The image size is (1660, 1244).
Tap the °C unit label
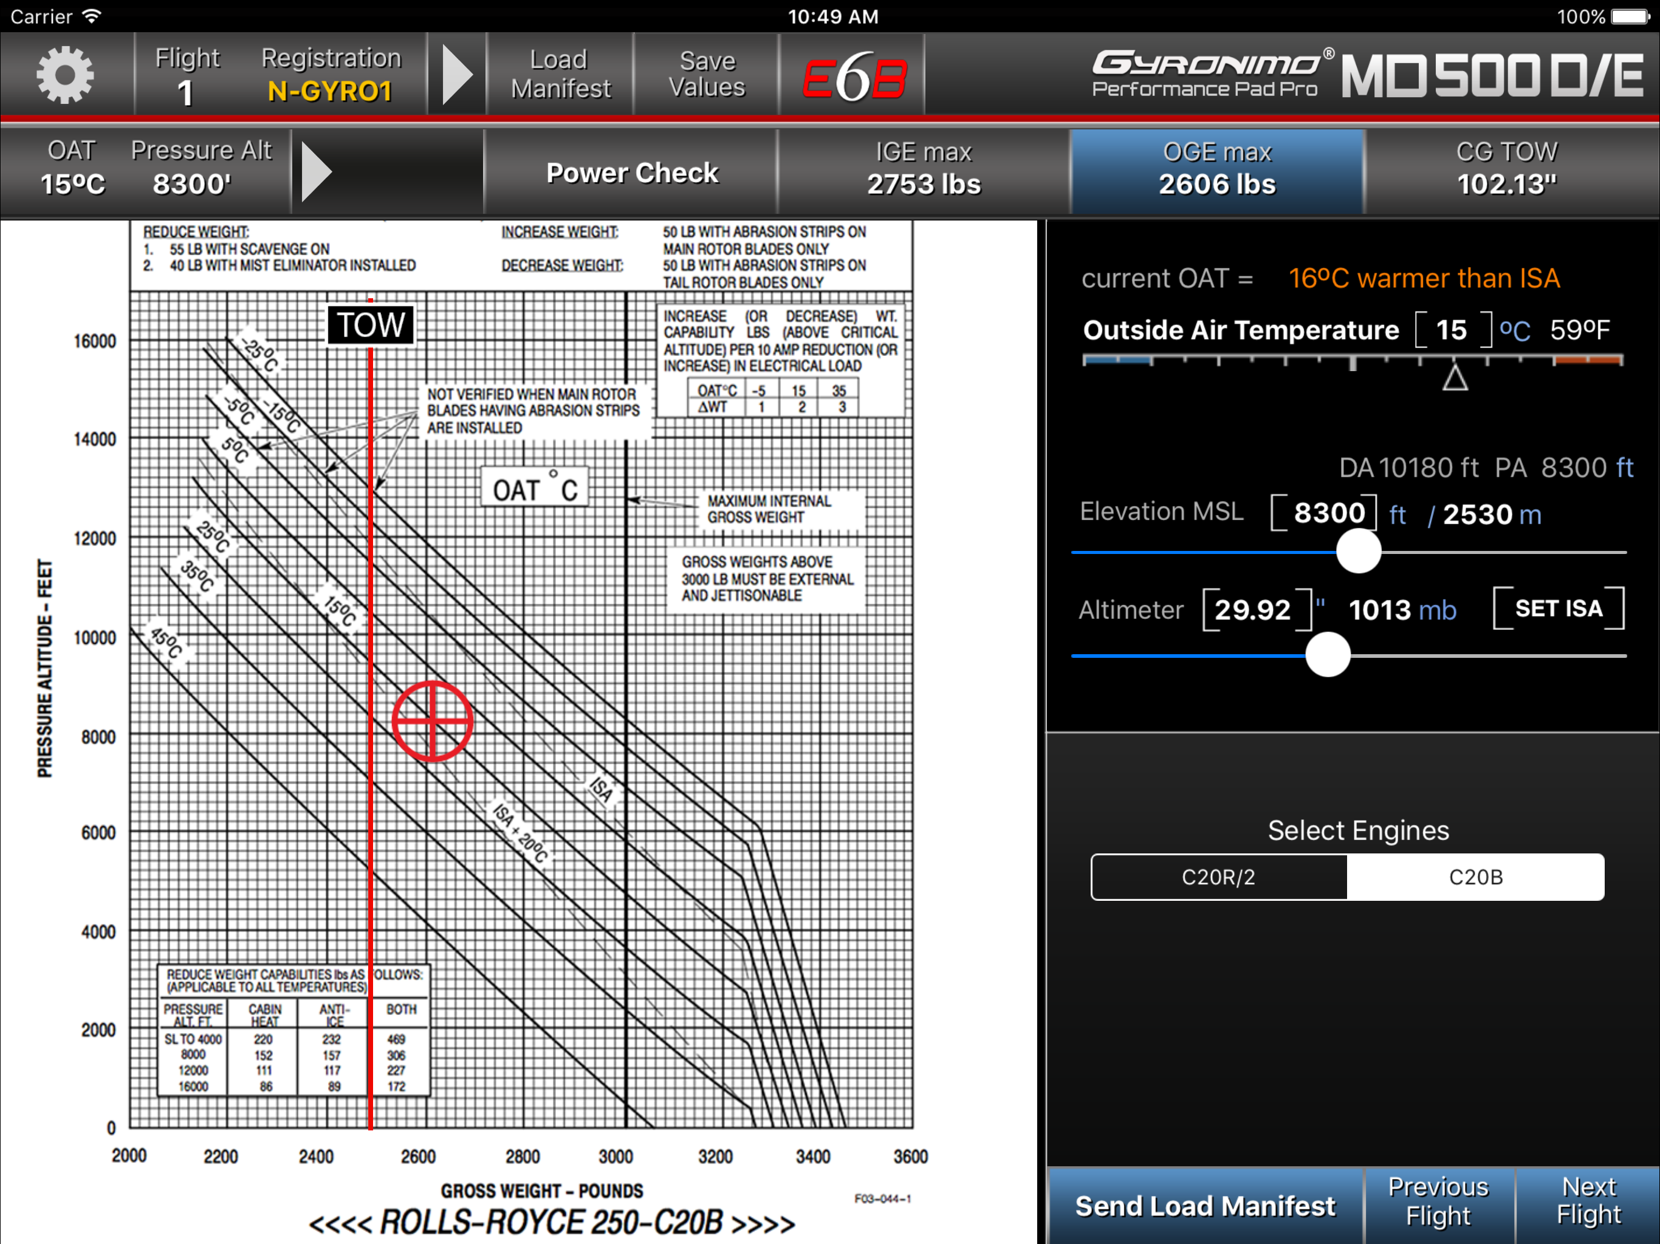click(x=1515, y=330)
